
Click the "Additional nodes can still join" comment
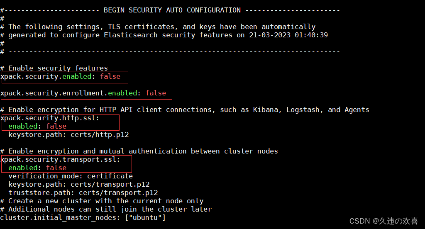click(106, 210)
